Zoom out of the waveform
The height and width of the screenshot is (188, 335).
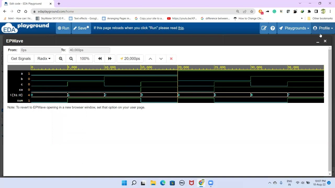(x=71, y=58)
